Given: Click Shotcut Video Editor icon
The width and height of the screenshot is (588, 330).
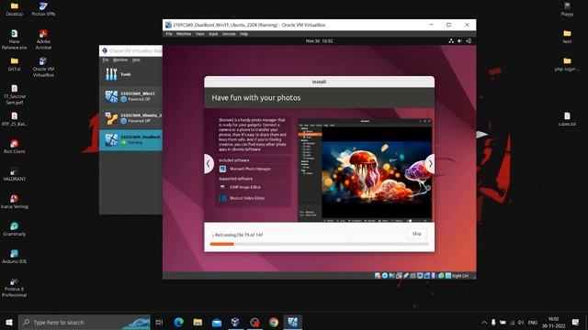Looking at the screenshot, I should click(x=222, y=198).
